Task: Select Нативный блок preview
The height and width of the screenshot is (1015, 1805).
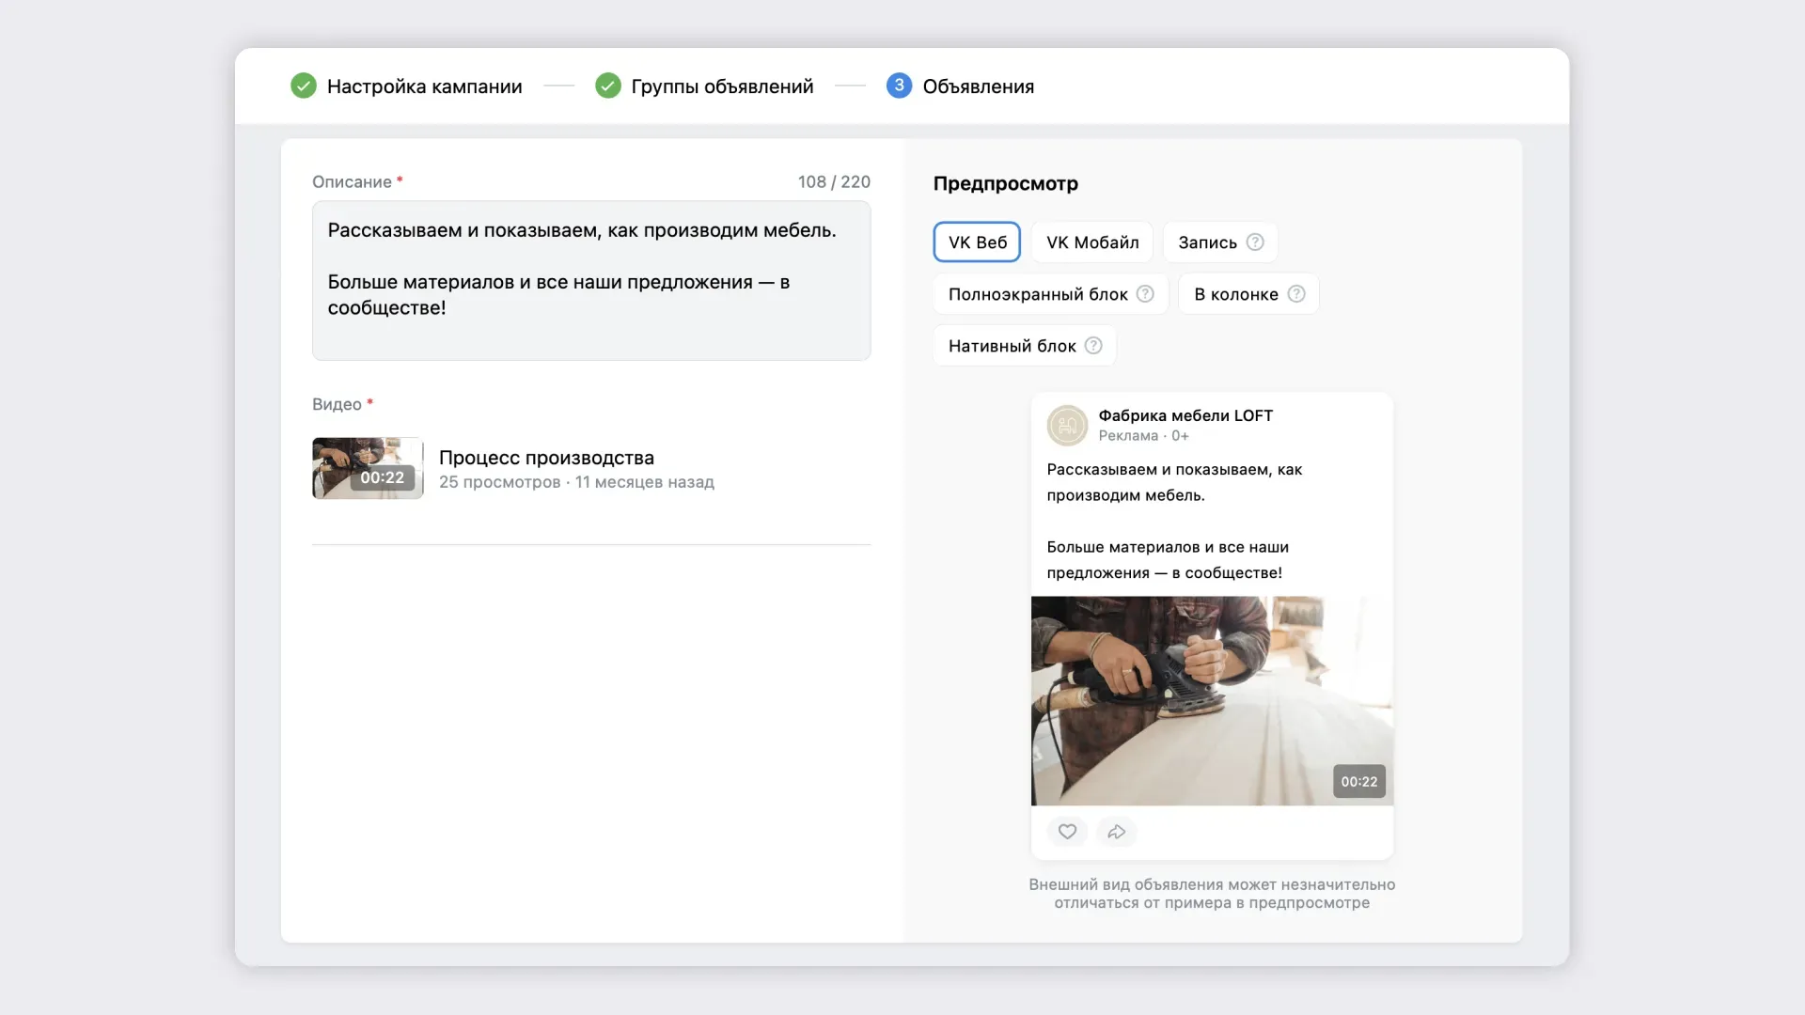Action: pos(1025,346)
